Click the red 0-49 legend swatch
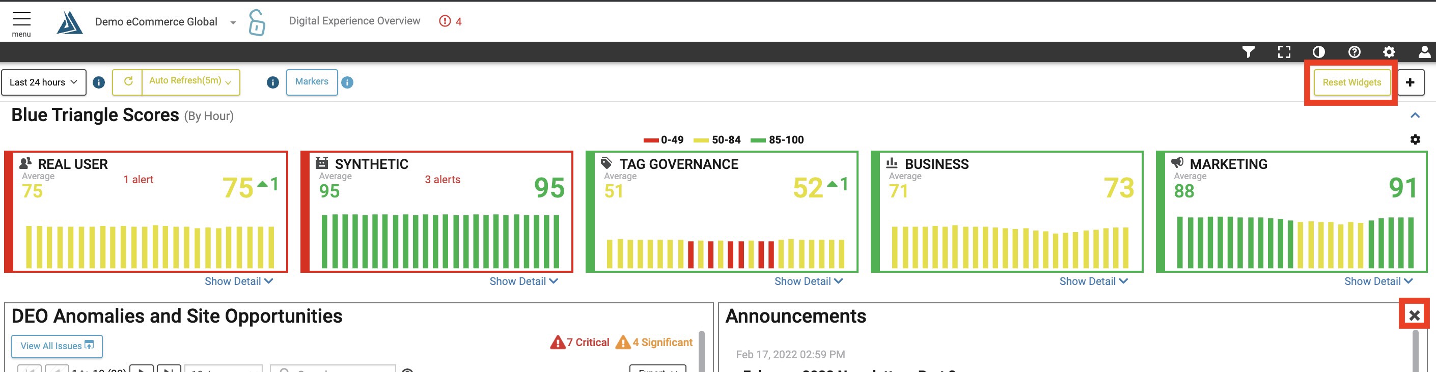 coord(651,140)
